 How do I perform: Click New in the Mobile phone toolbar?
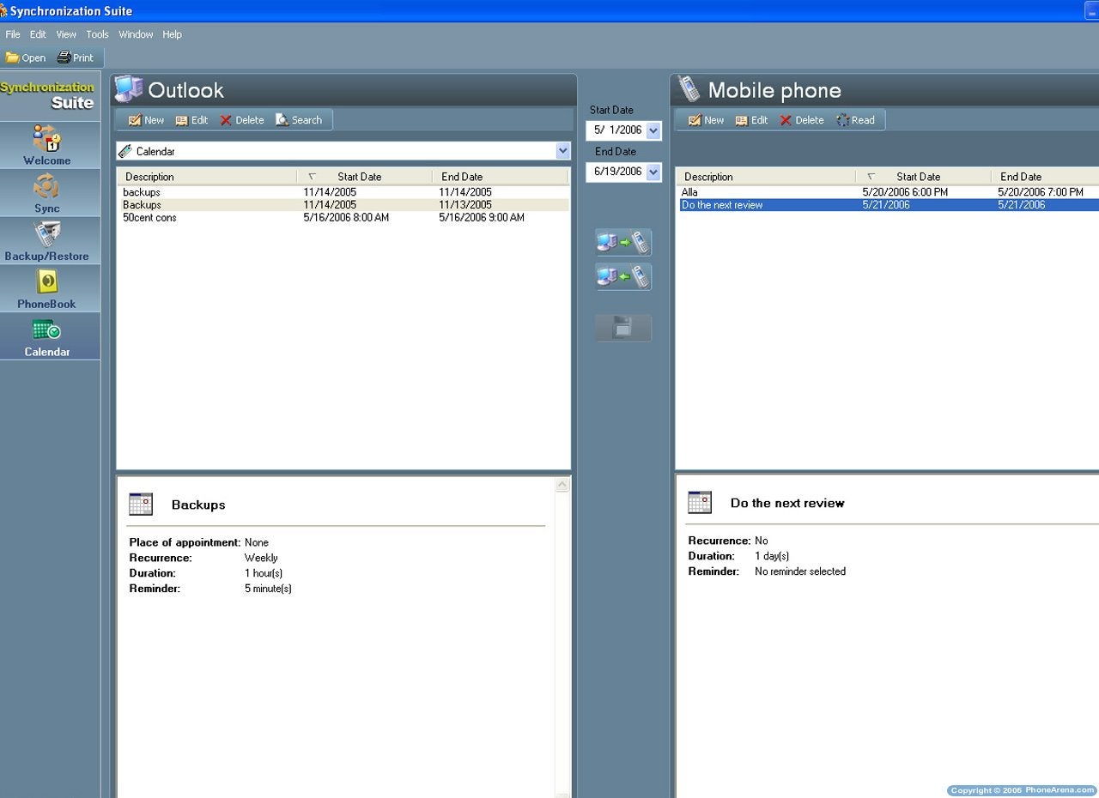click(x=706, y=120)
